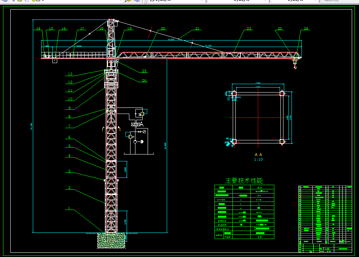Select part callout number 3
Image resolution: width=359 pixels, height=257 pixels.
pyautogui.click(x=69, y=171)
